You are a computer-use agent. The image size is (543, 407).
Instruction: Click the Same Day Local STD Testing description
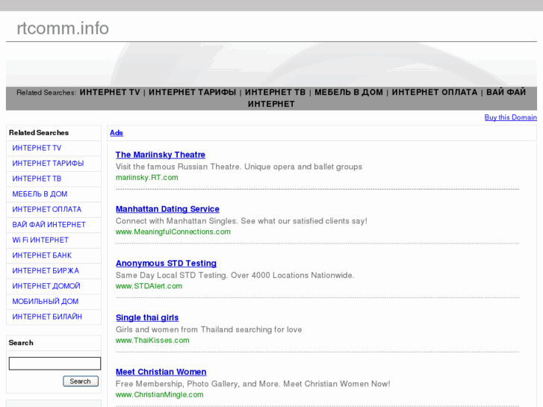click(x=235, y=276)
